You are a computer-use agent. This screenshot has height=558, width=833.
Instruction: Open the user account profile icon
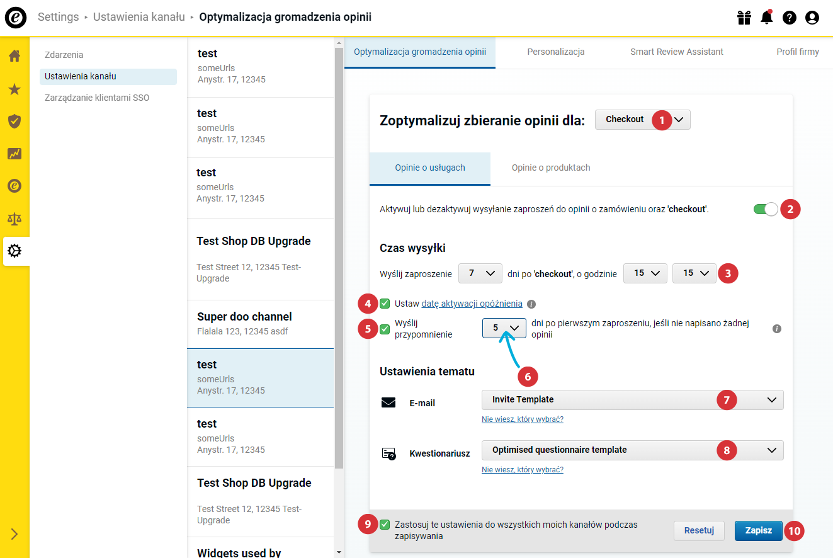pos(812,18)
